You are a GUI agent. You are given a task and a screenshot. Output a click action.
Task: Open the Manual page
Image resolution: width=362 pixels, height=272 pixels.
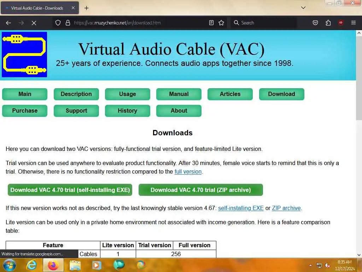click(179, 94)
